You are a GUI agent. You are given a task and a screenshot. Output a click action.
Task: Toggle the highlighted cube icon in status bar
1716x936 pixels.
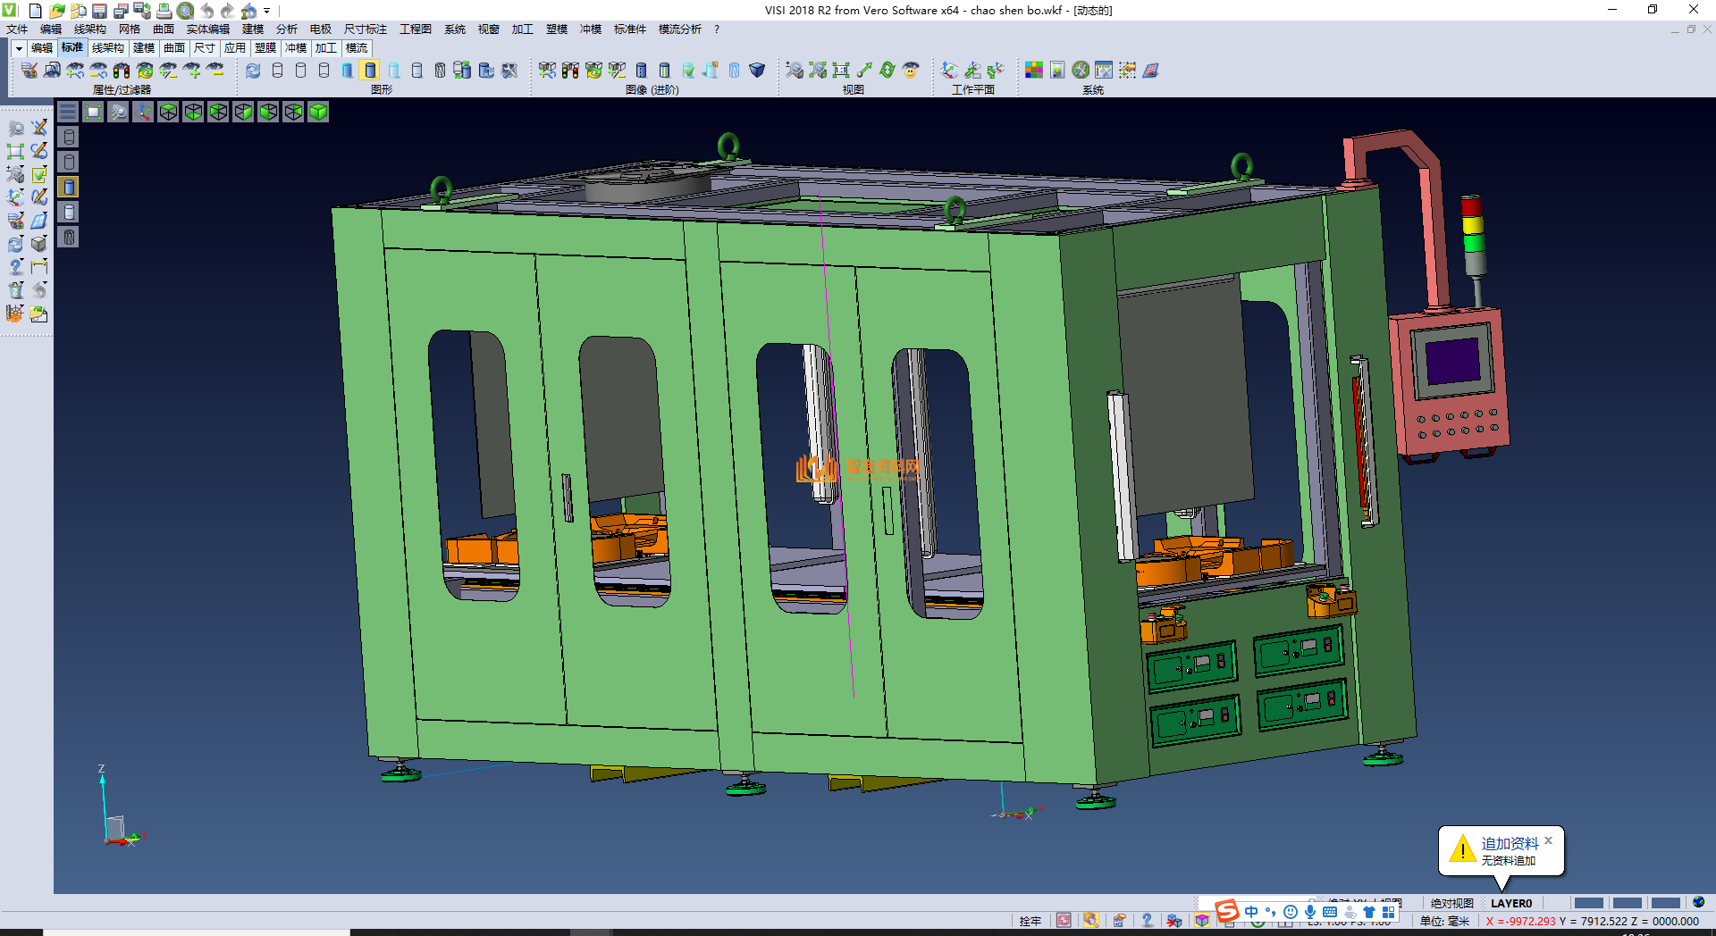click(1202, 921)
